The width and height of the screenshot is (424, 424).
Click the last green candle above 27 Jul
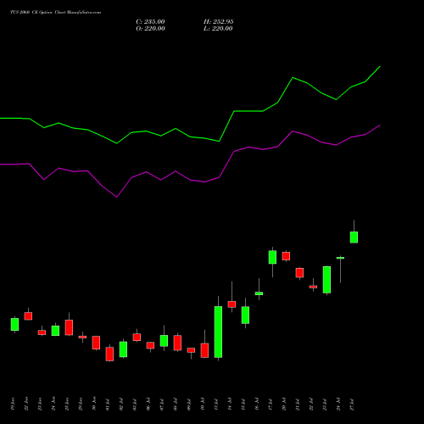354,237
